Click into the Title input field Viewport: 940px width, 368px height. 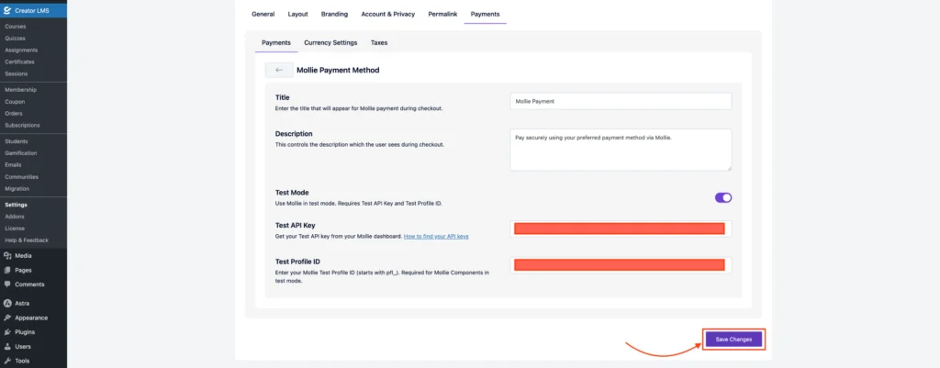(x=621, y=101)
